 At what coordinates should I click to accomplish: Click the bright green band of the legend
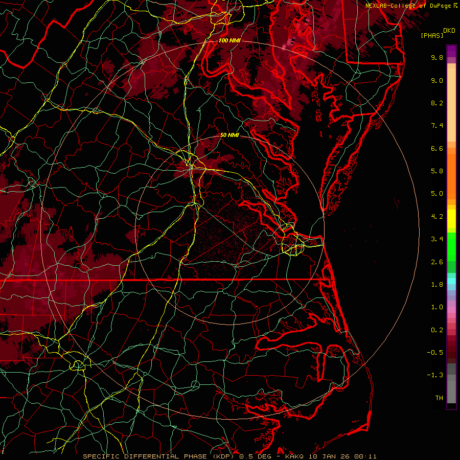451,246
